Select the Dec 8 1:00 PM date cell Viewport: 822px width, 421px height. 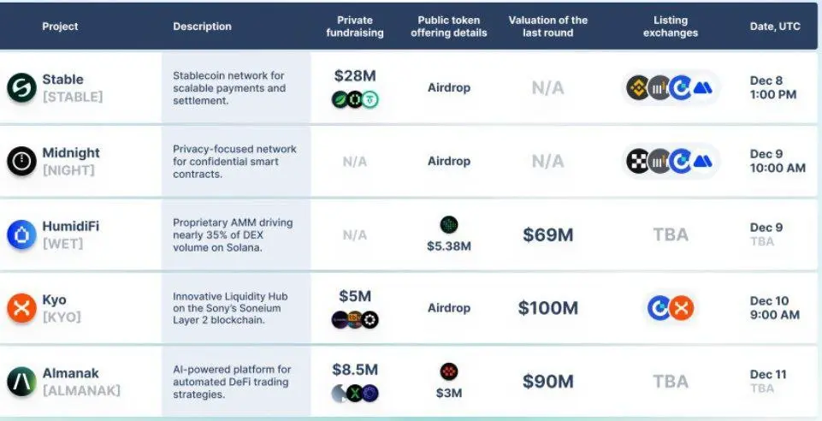point(773,88)
